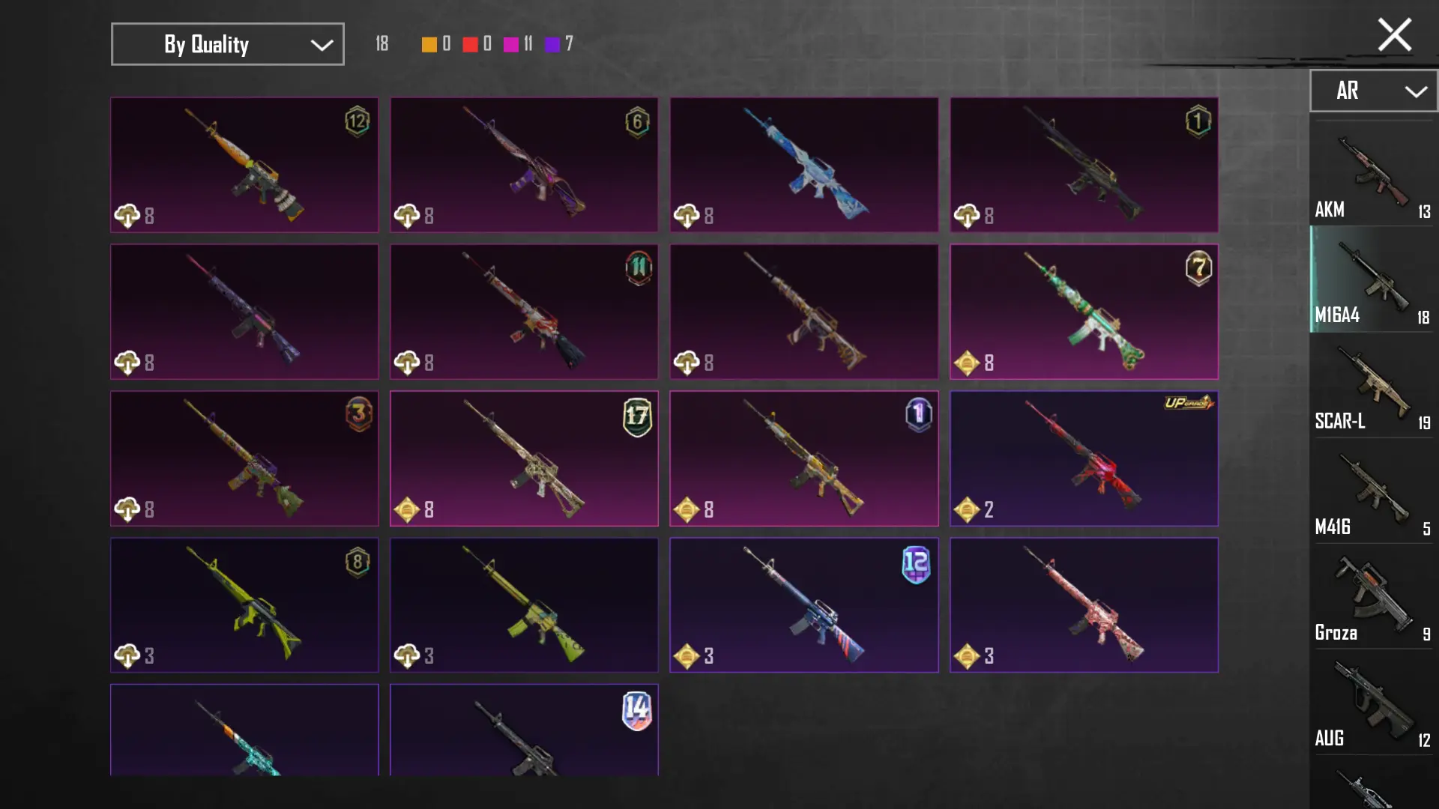This screenshot has width=1439, height=809.
Task: Click the orange quality color filter
Action: (x=429, y=45)
